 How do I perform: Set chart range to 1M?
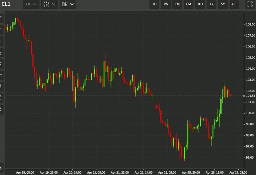point(177,4)
